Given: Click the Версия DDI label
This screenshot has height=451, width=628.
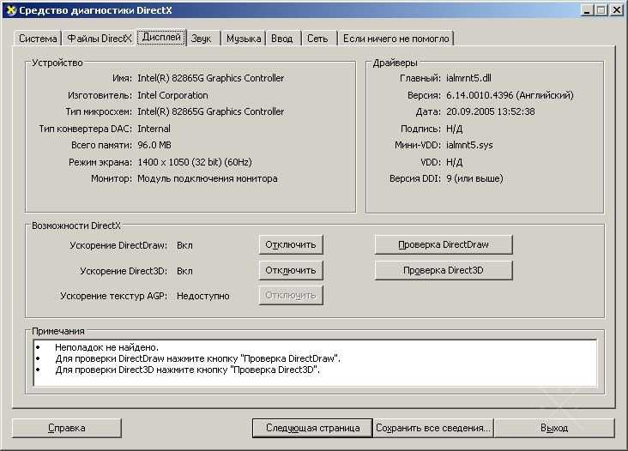Looking at the screenshot, I should [415, 179].
